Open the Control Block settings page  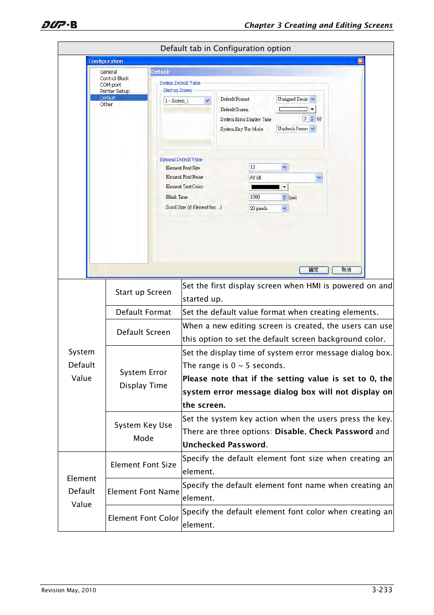pos(114,78)
